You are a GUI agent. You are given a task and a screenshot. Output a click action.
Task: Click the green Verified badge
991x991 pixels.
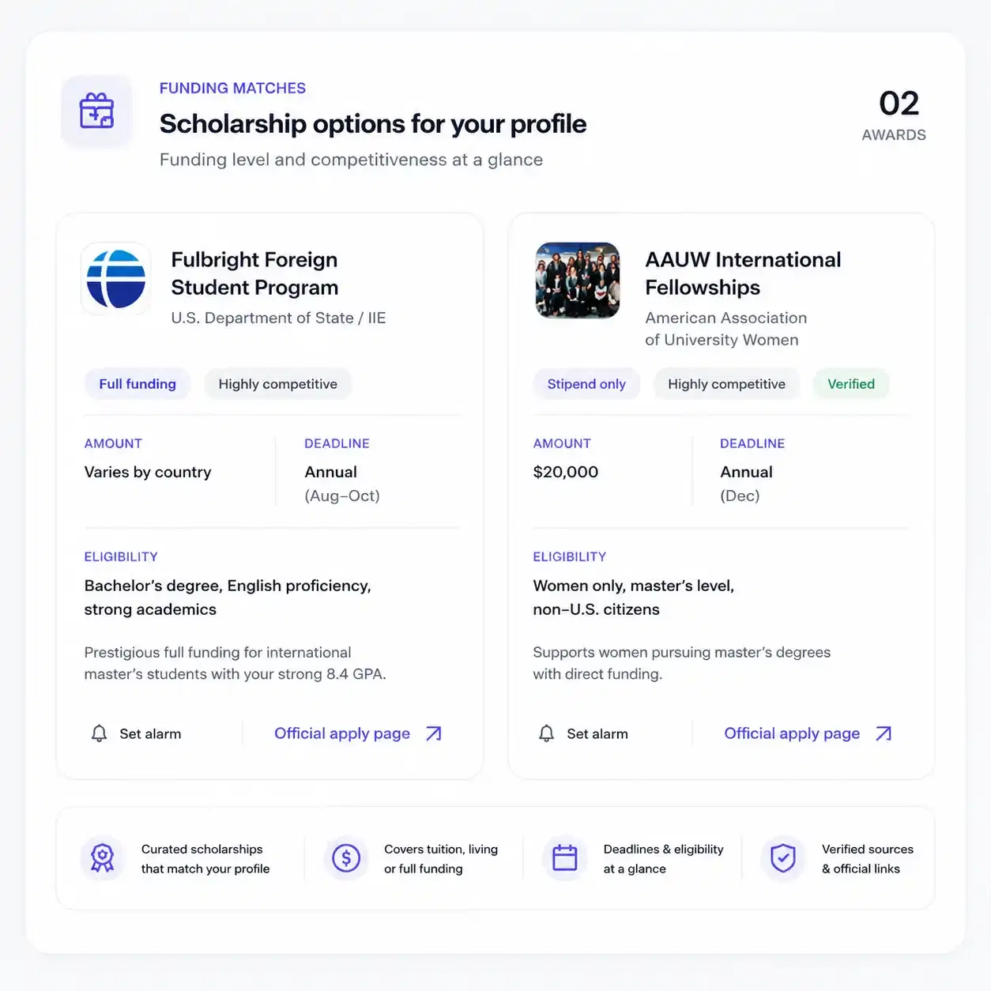(851, 384)
